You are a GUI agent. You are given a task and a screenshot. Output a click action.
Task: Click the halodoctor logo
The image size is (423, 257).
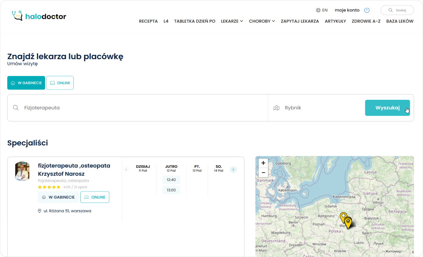point(39,16)
